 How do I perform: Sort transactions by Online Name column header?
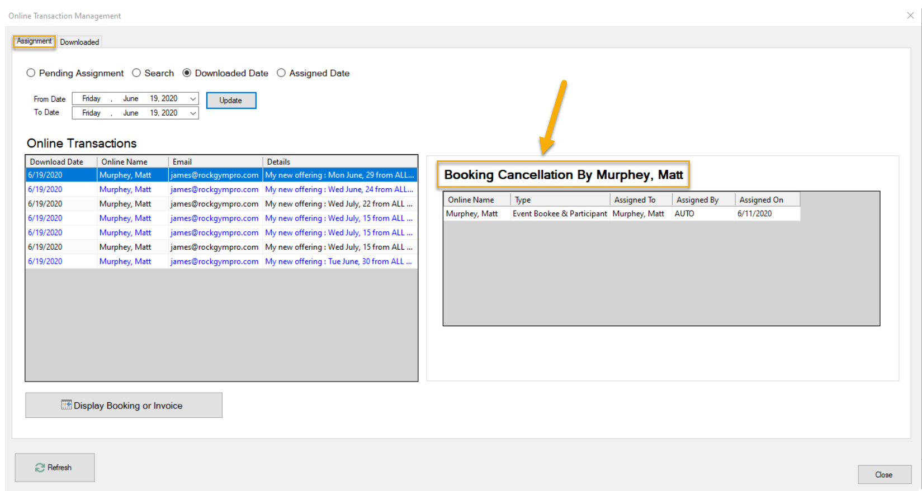click(x=133, y=161)
